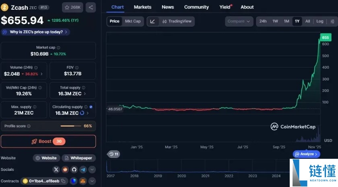The width and height of the screenshot is (338, 187).
Task: Open the share icon button
Action: pos(91,7)
